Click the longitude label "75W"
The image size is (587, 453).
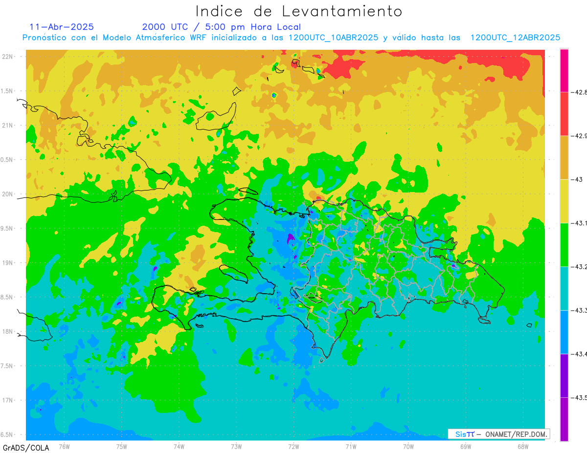(x=122, y=447)
